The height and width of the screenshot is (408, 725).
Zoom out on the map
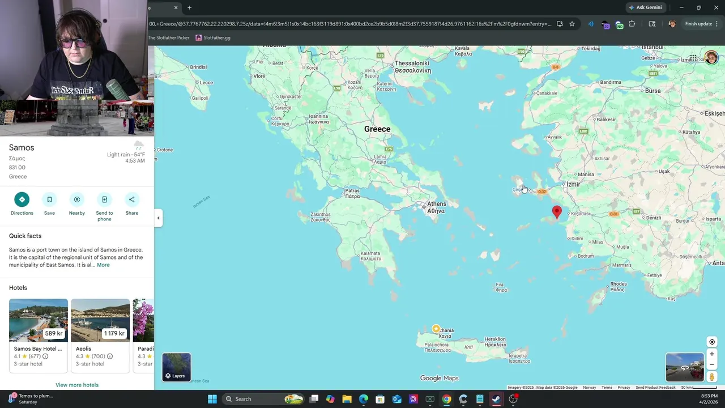click(712, 364)
